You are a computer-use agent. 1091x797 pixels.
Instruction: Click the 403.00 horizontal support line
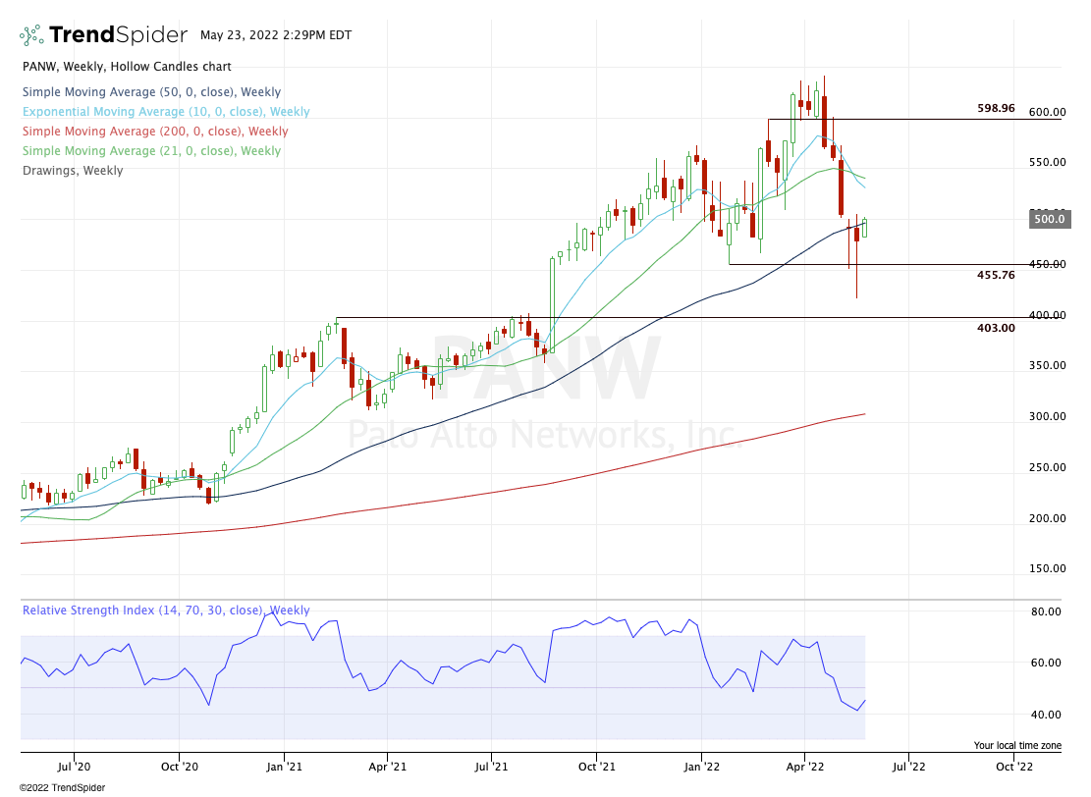click(696, 318)
